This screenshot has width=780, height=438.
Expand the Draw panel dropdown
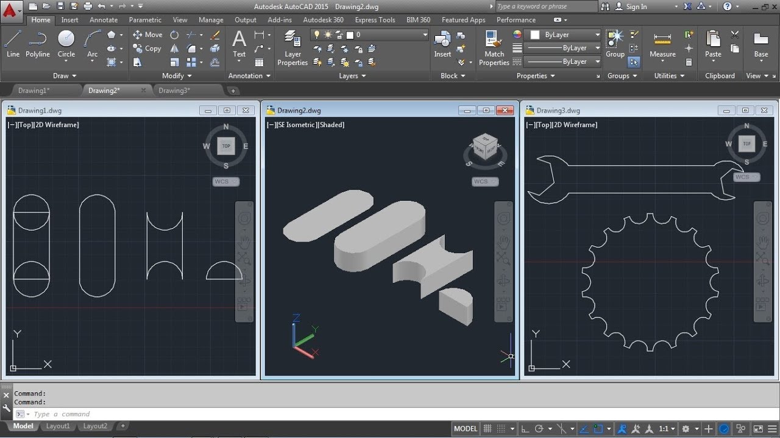(x=65, y=76)
